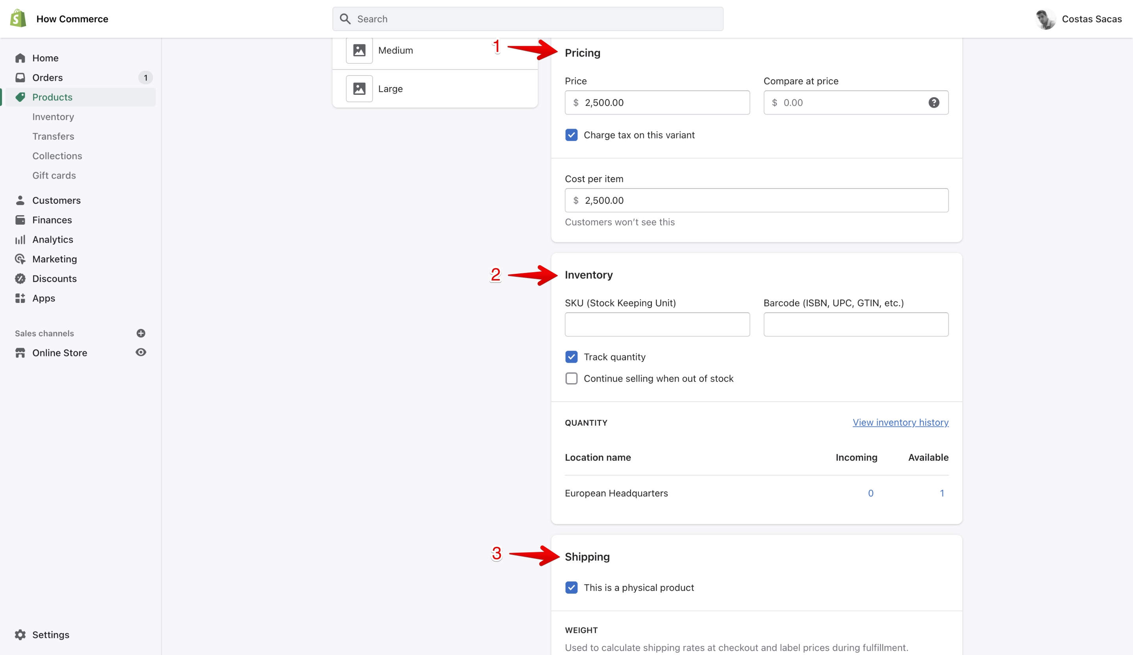Click the Discounts percent badge icon
Image resolution: width=1133 pixels, height=655 pixels.
[20, 279]
